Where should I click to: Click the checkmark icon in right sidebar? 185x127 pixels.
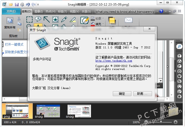click(x=179, y=91)
